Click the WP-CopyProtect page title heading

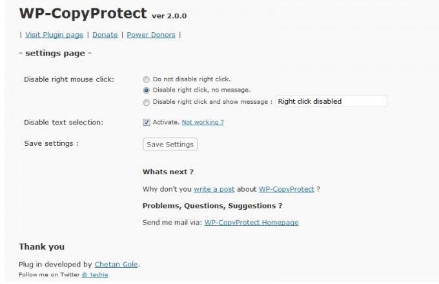pyautogui.click(x=83, y=13)
